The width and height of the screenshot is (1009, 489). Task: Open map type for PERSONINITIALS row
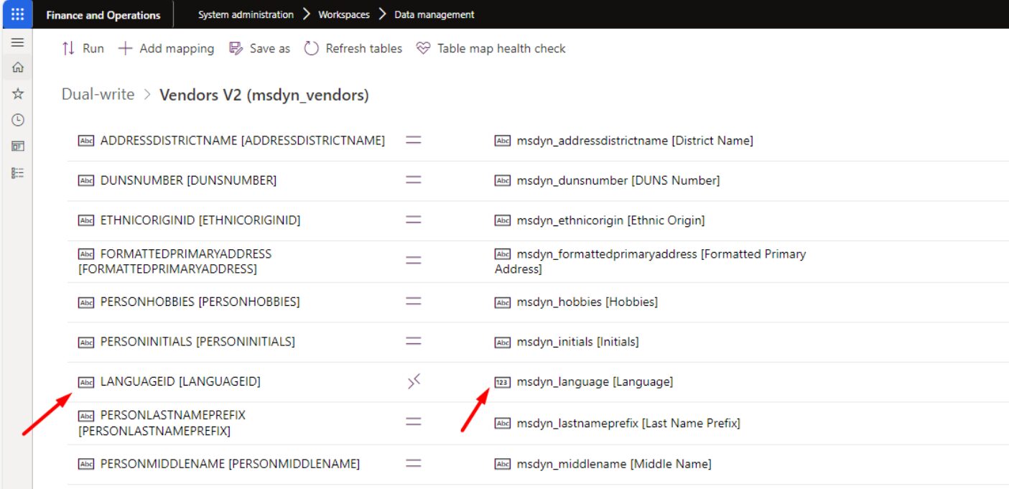(x=413, y=342)
